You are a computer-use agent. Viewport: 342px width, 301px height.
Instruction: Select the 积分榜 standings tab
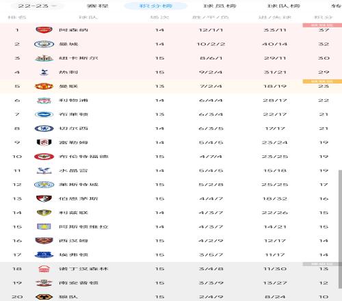(x=156, y=5)
